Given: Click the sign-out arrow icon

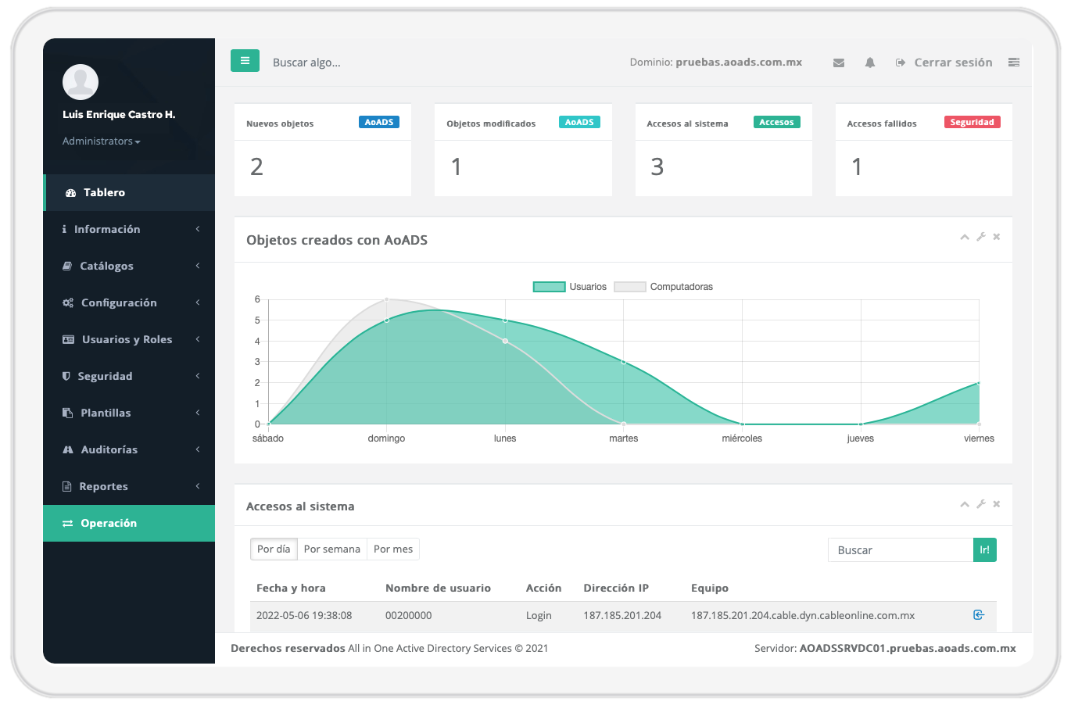Looking at the screenshot, I should tap(901, 63).
